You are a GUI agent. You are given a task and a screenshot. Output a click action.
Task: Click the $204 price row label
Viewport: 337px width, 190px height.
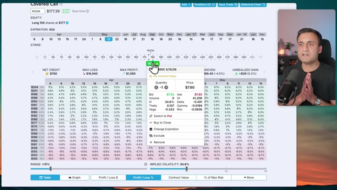click(34, 87)
